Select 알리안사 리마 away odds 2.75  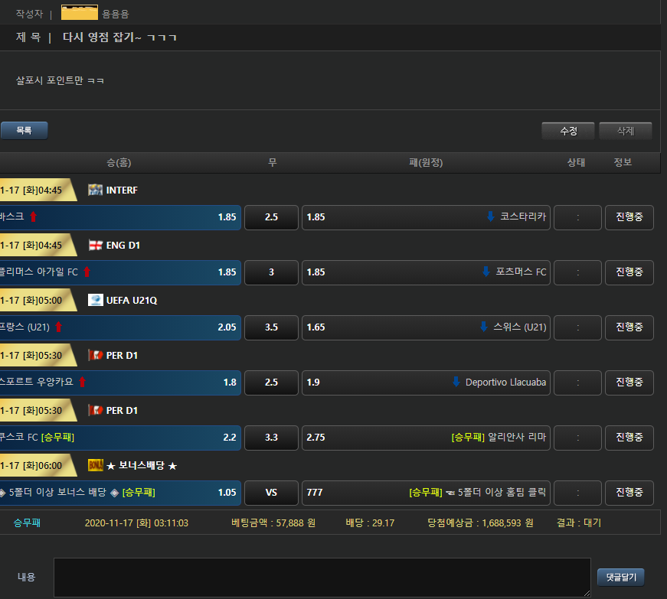click(x=427, y=438)
